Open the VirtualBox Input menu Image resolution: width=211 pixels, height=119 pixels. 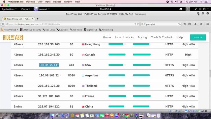47,2
